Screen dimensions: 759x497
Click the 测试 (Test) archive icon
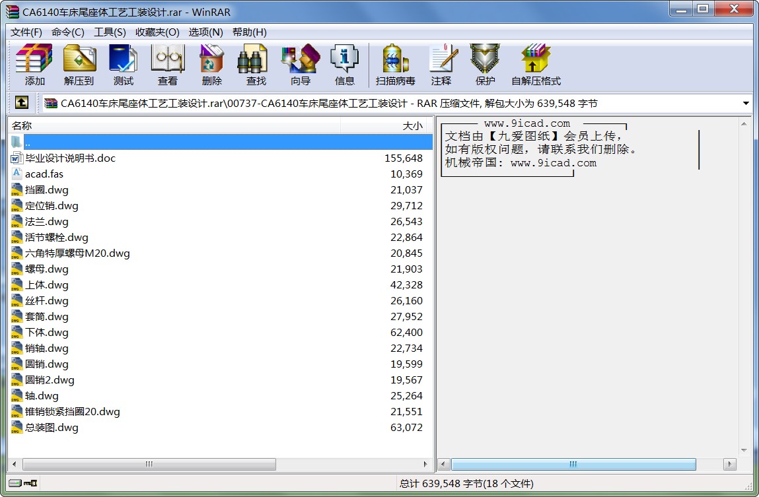tap(122, 64)
